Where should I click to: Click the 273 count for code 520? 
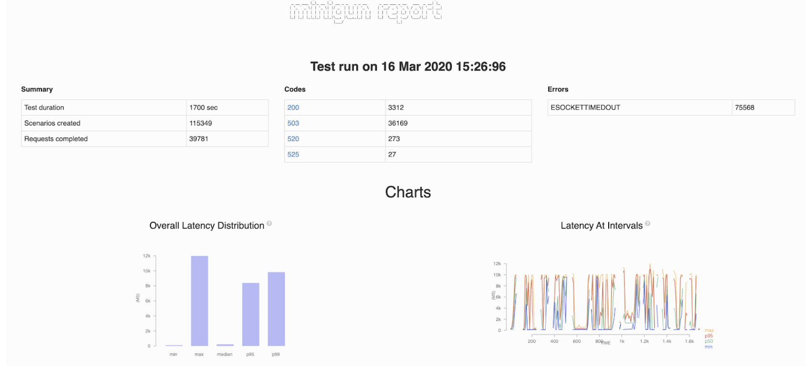pyautogui.click(x=394, y=139)
